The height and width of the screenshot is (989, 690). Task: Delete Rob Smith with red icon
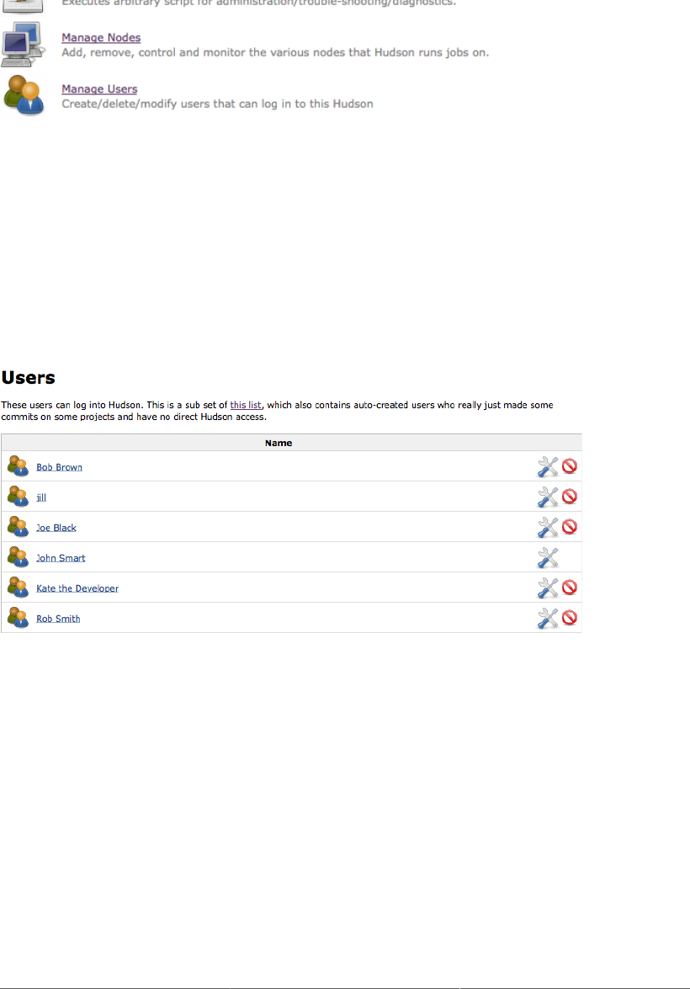tap(570, 618)
